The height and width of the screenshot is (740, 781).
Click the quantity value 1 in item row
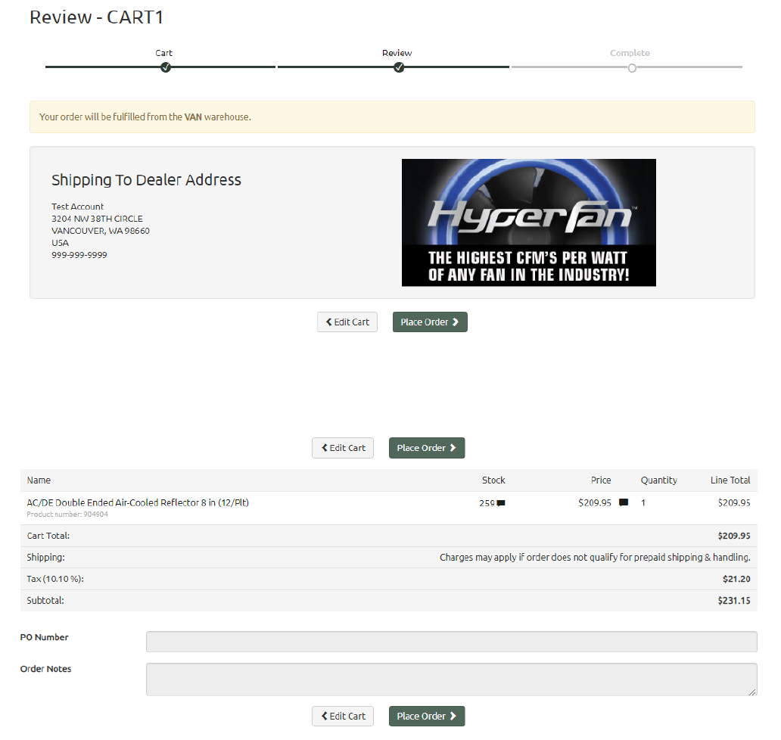[x=643, y=503]
